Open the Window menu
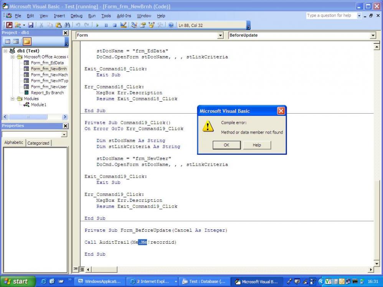The width and height of the screenshot is (383, 287). pyautogui.click(x=144, y=16)
